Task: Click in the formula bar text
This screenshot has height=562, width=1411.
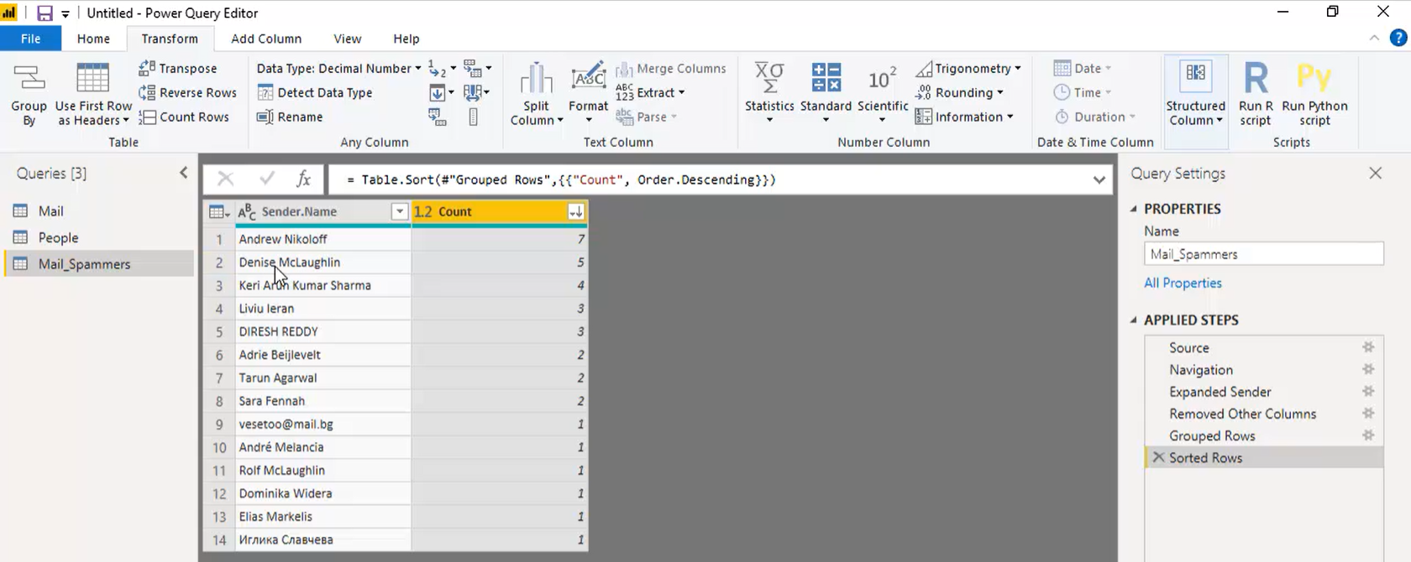Action: 560,180
